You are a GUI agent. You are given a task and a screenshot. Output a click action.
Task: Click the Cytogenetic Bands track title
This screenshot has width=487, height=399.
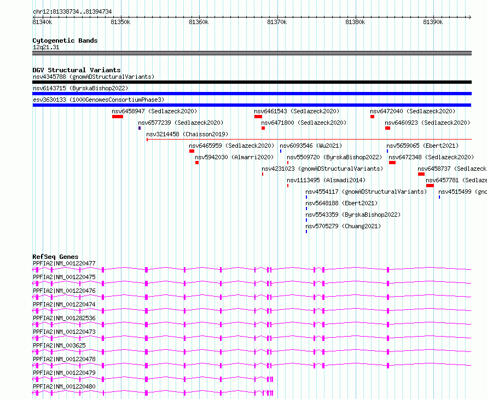point(65,41)
